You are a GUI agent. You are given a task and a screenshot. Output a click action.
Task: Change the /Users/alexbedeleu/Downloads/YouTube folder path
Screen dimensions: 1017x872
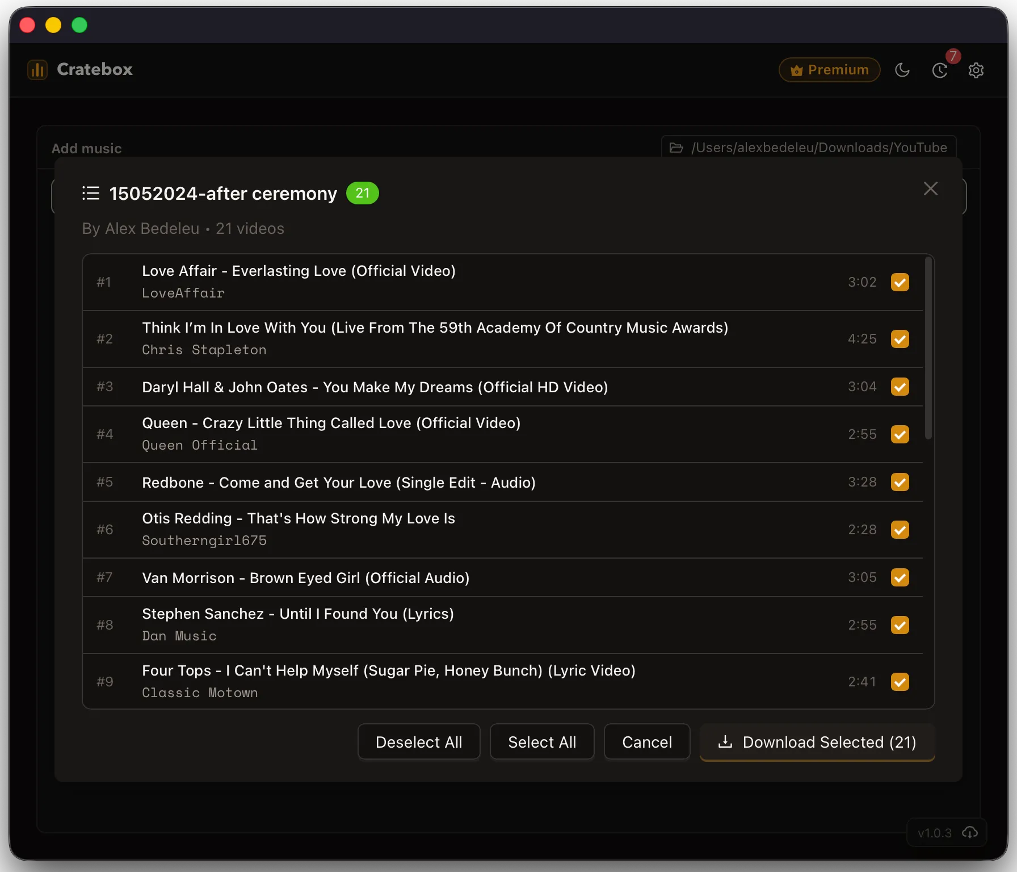pos(809,148)
